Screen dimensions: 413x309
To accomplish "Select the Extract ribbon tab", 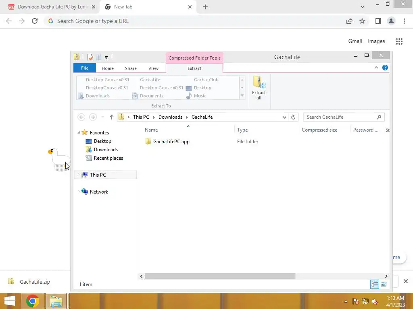I will 194,68.
